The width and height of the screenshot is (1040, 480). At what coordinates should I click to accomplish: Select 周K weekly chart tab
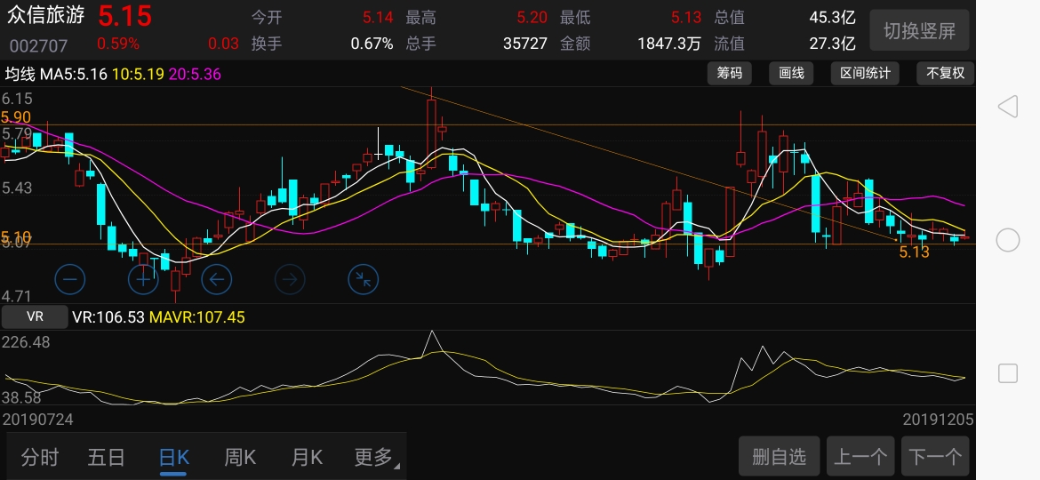click(240, 458)
